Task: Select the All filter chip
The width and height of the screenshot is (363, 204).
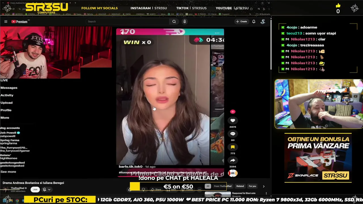Action: pyautogui.click(x=208, y=186)
